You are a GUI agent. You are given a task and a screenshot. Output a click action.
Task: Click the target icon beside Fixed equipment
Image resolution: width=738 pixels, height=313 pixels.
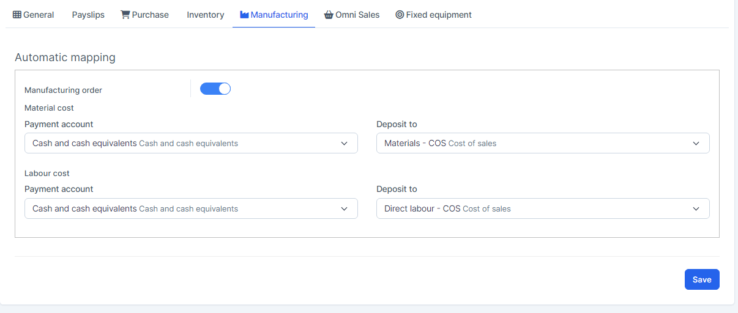coord(400,15)
